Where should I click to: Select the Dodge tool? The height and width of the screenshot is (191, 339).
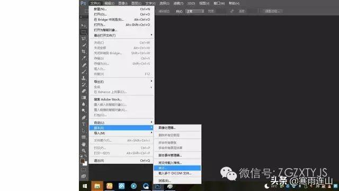(84, 111)
